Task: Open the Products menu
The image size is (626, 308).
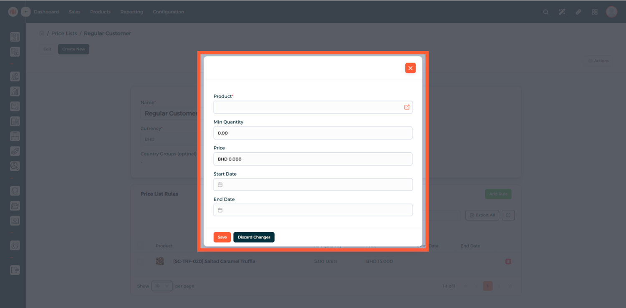Action: click(100, 12)
